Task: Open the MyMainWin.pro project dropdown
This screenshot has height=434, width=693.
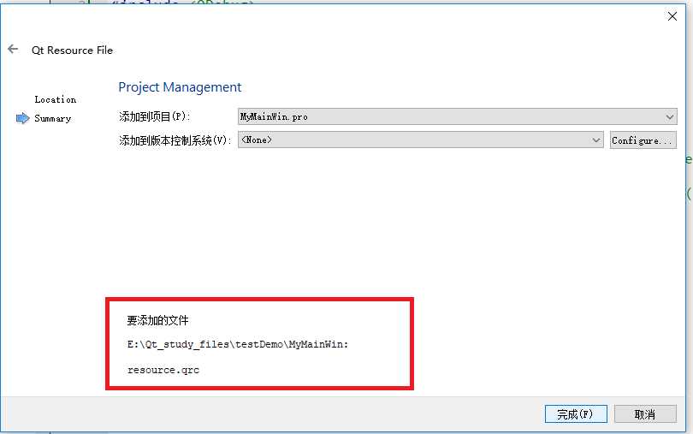Action: [x=457, y=116]
